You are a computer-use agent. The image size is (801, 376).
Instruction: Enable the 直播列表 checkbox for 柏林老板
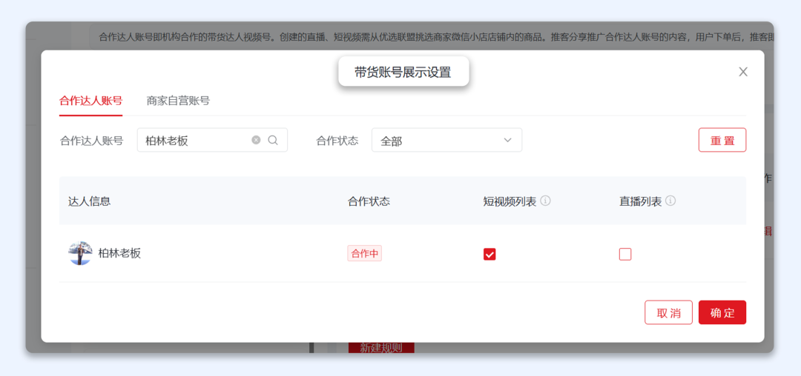(625, 254)
